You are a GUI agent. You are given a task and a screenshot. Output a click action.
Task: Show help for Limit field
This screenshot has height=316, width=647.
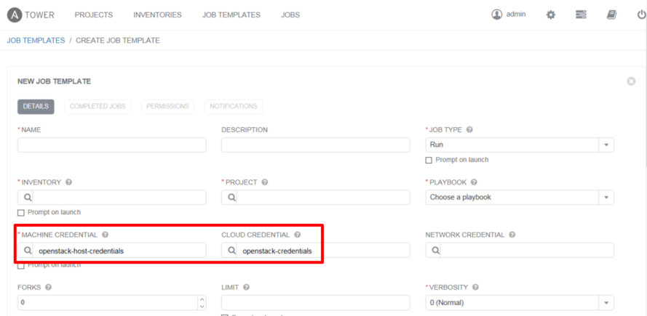[246, 287]
